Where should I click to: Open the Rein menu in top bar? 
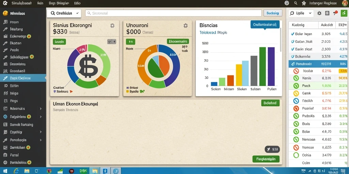[x=40, y=3]
